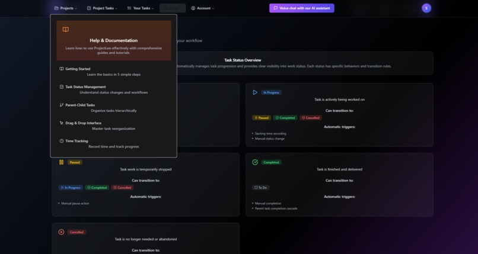Viewport: 478px width, 254px height.
Task: Click To Do badge in Completed card transitions
Action: (260, 188)
